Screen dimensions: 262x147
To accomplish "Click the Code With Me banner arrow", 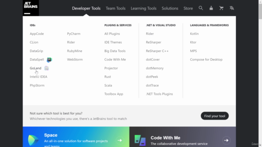I will pos(226,140).
